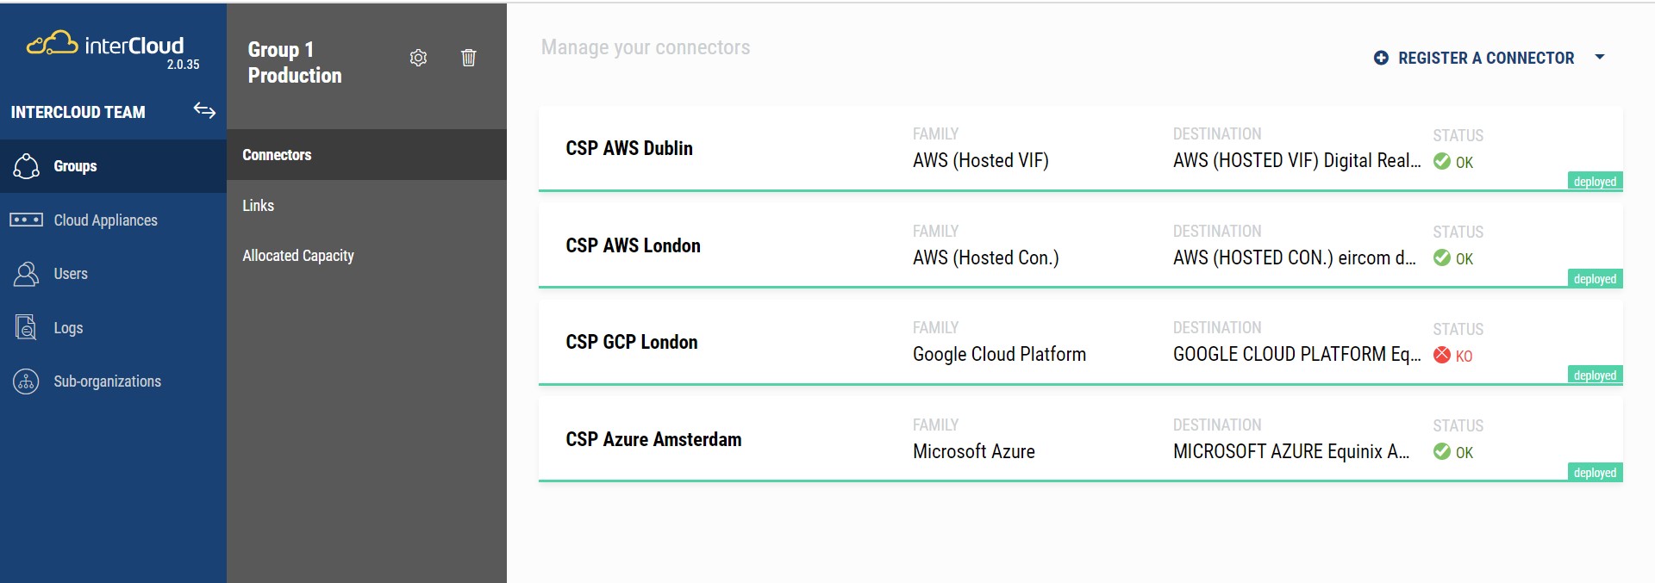The height and width of the screenshot is (583, 1655).
Task: Select the CSP Azure Amsterdam connector
Action: (653, 439)
